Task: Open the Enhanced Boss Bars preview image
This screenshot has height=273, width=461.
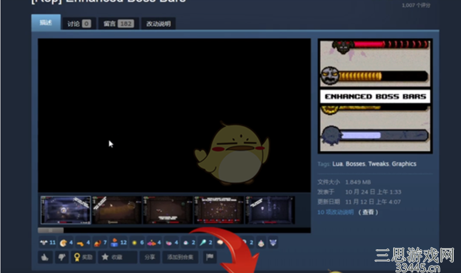Action: click(x=375, y=96)
